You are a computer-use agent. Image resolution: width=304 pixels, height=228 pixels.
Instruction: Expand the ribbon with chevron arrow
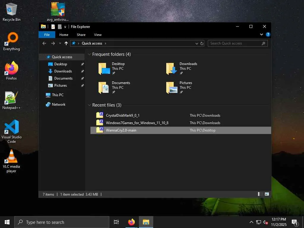(x=262, y=35)
